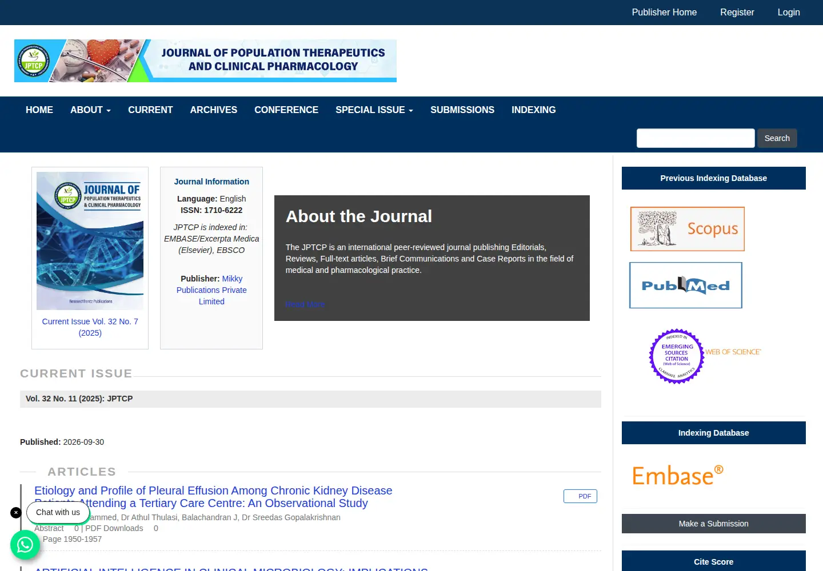Open Current Issue Vol. 32 No. 7 link
The width and height of the screenshot is (823, 571).
tap(90, 327)
